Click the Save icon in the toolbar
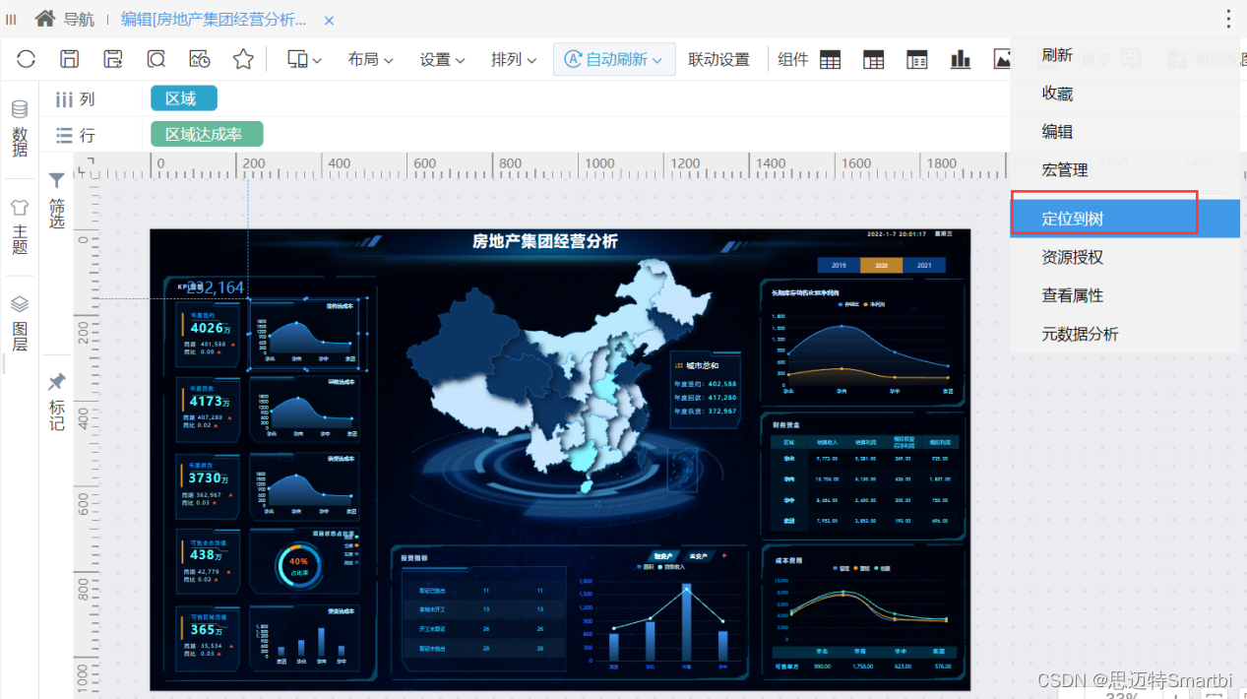 [x=69, y=59]
